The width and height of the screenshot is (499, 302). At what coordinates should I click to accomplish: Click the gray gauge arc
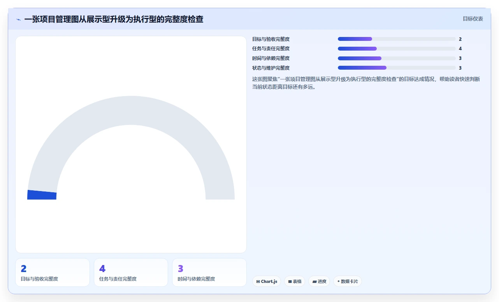pyautogui.click(x=131, y=110)
